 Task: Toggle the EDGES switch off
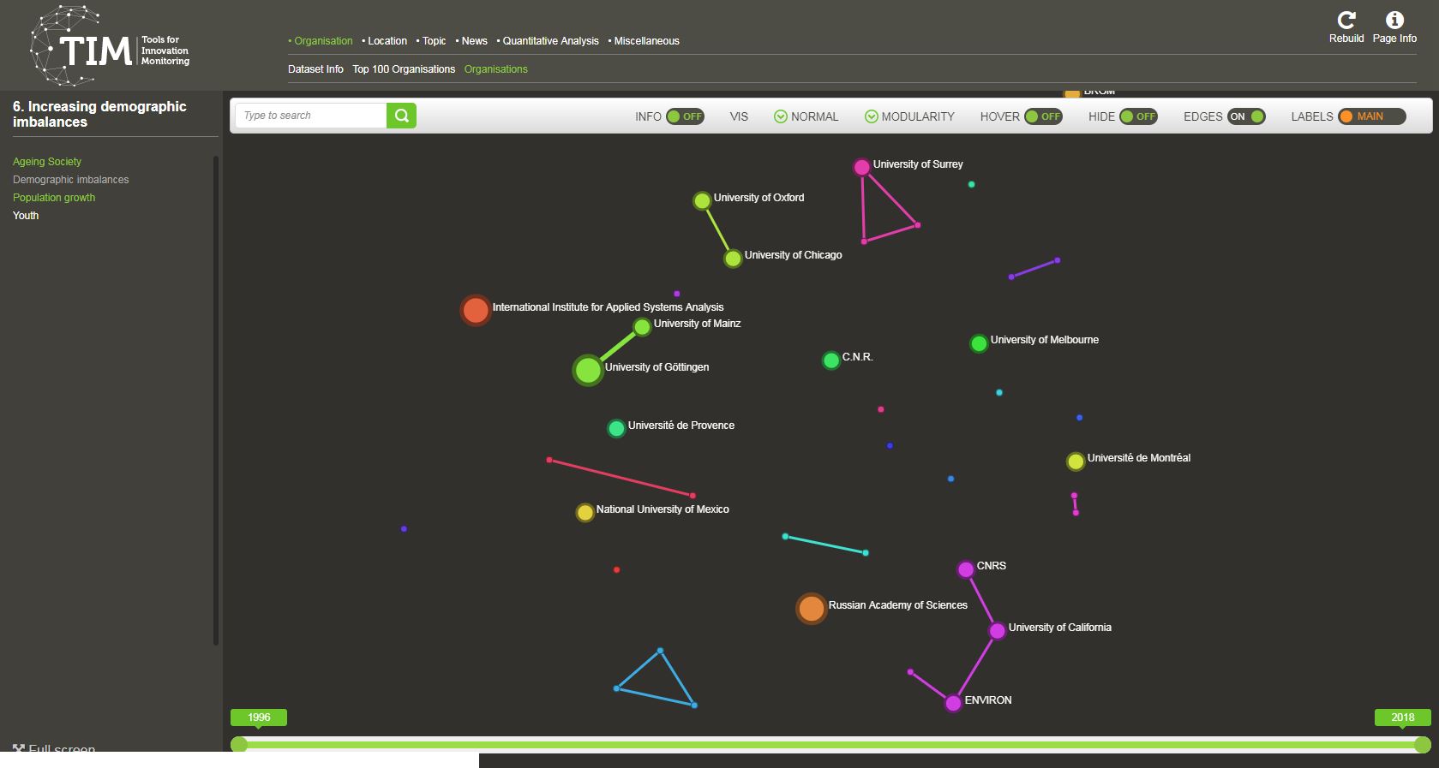(x=1246, y=116)
